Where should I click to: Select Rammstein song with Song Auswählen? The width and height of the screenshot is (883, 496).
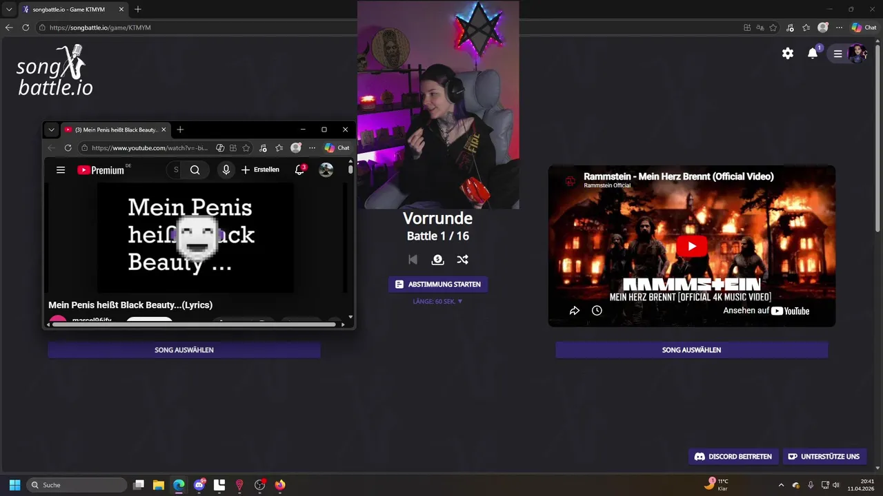691,350
